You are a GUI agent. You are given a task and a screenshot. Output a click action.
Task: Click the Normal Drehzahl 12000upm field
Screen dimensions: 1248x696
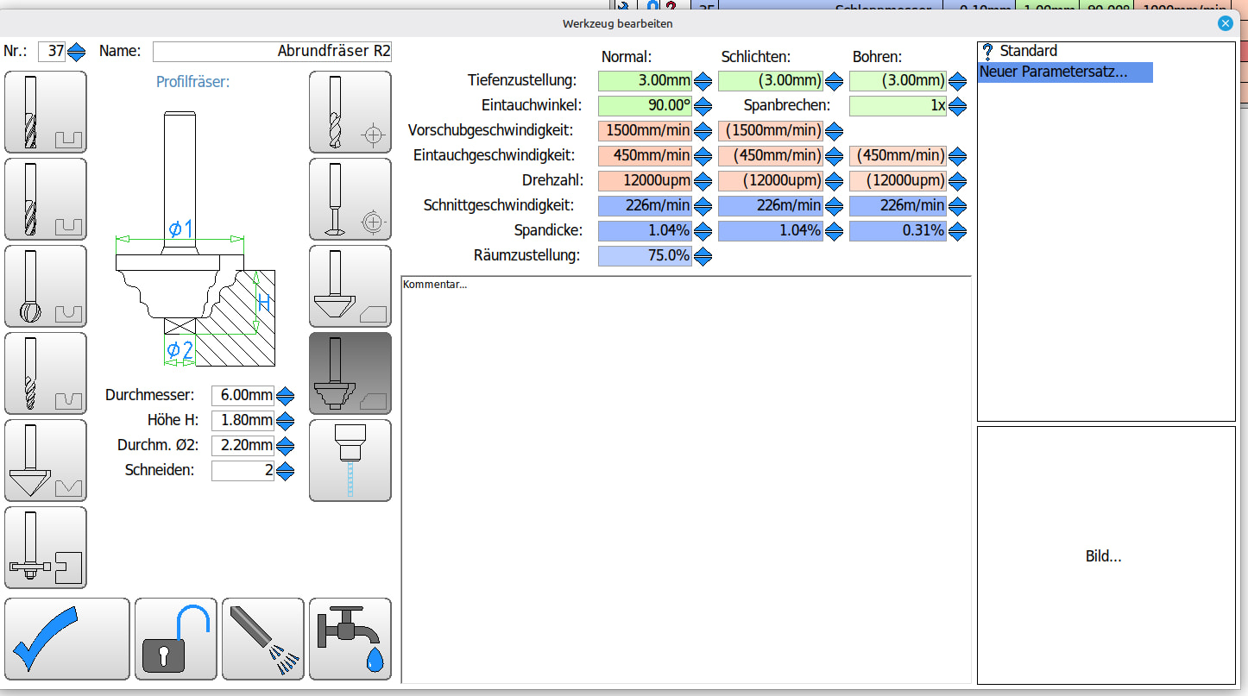pyautogui.click(x=645, y=181)
